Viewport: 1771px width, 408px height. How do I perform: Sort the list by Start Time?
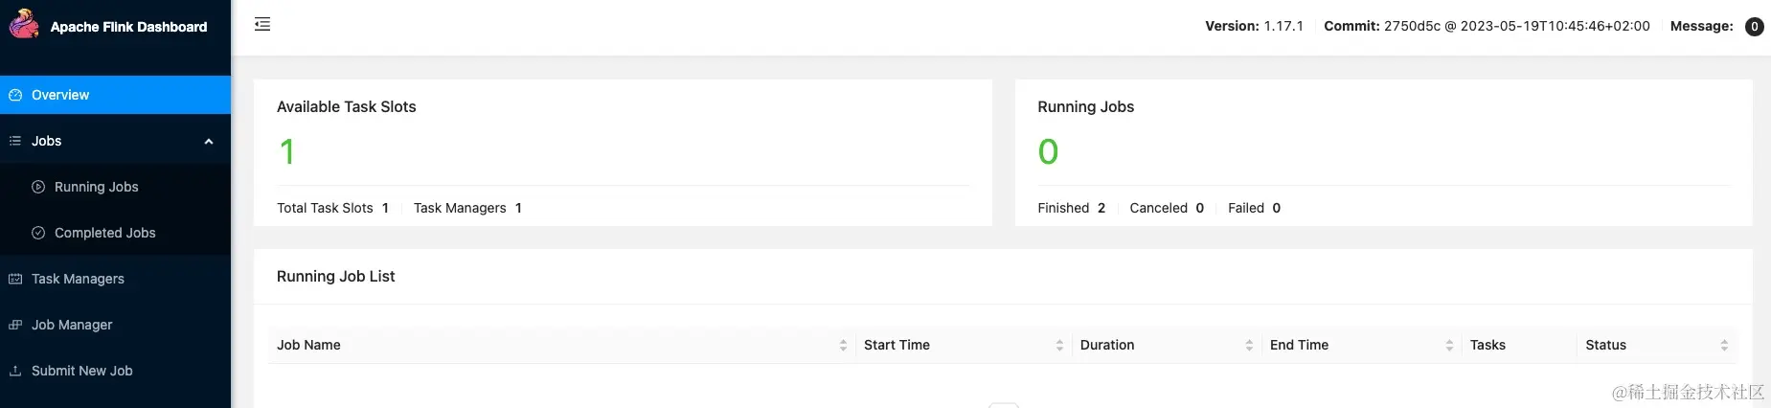coord(1059,345)
